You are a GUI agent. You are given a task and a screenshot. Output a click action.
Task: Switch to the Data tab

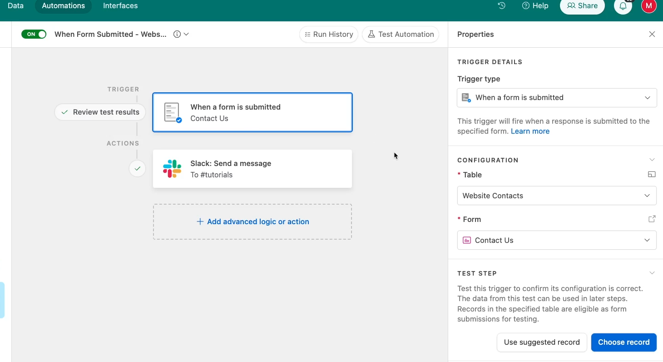[15, 6]
